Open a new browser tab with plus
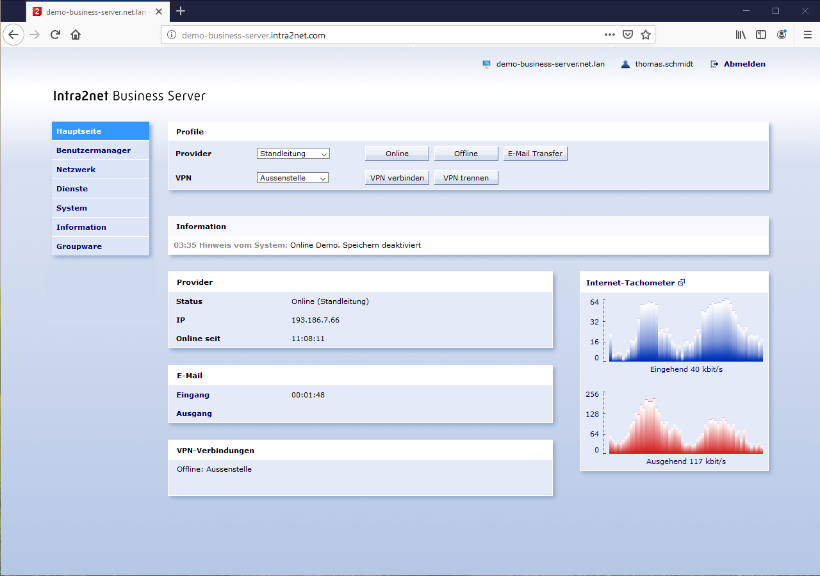This screenshot has height=576, width=820. [181, 11]
